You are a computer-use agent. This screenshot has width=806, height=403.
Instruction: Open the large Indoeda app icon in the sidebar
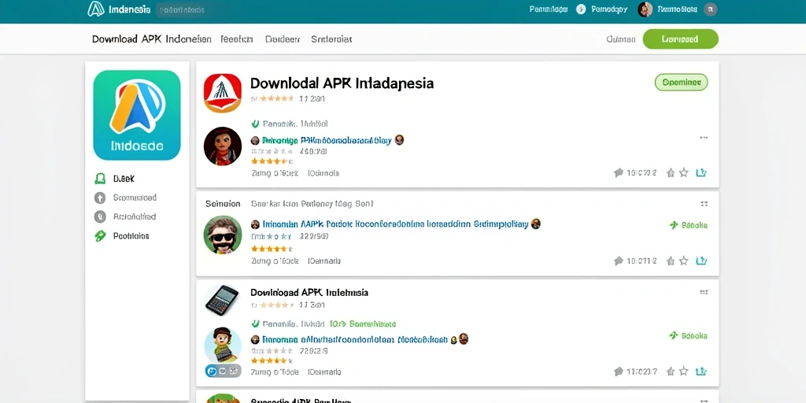137,115
